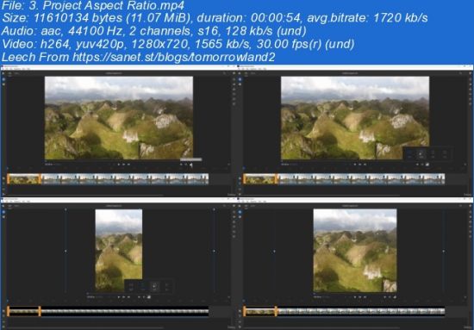Click right middle transform handle in bottom-right frame
474x330 pixels.
(444, 251)
